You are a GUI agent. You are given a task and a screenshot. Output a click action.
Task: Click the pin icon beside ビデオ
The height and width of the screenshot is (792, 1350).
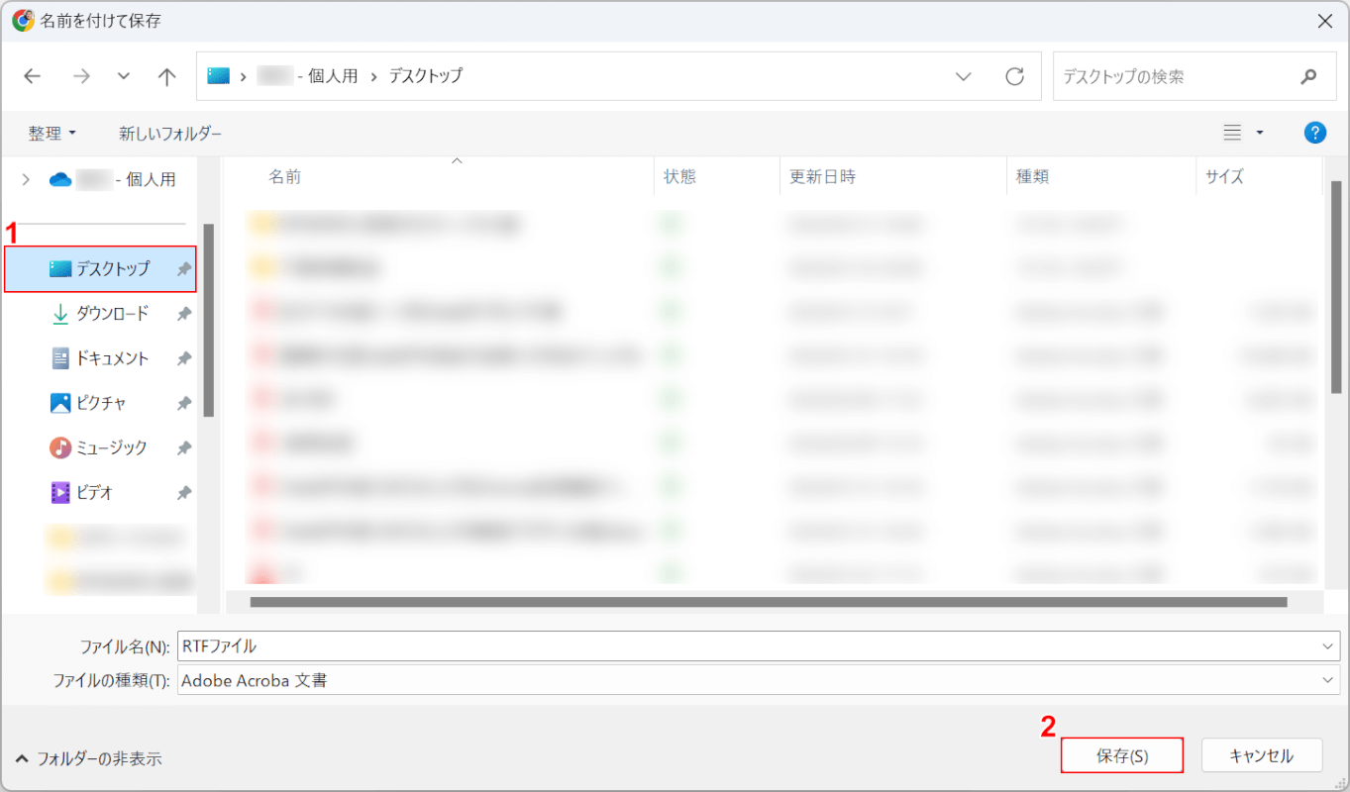tap(183, 492)
